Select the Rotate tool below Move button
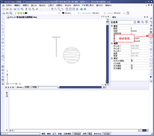The image size is (154, 136). [x=151, y=39]
